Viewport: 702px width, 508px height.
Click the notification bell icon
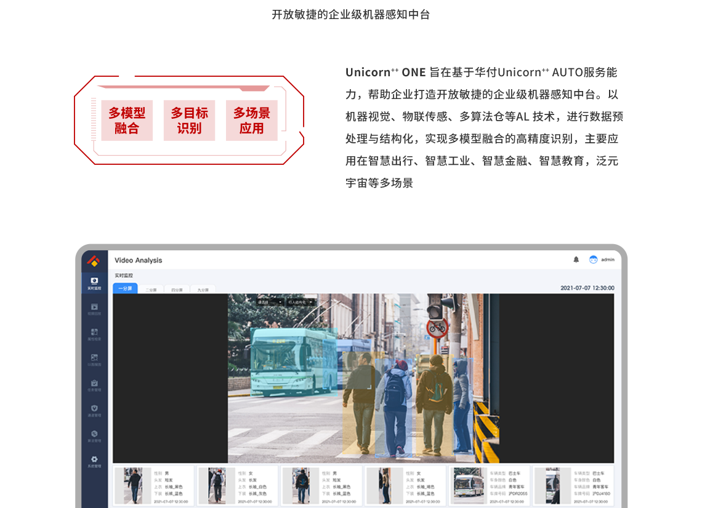click(x=576, y=260)
